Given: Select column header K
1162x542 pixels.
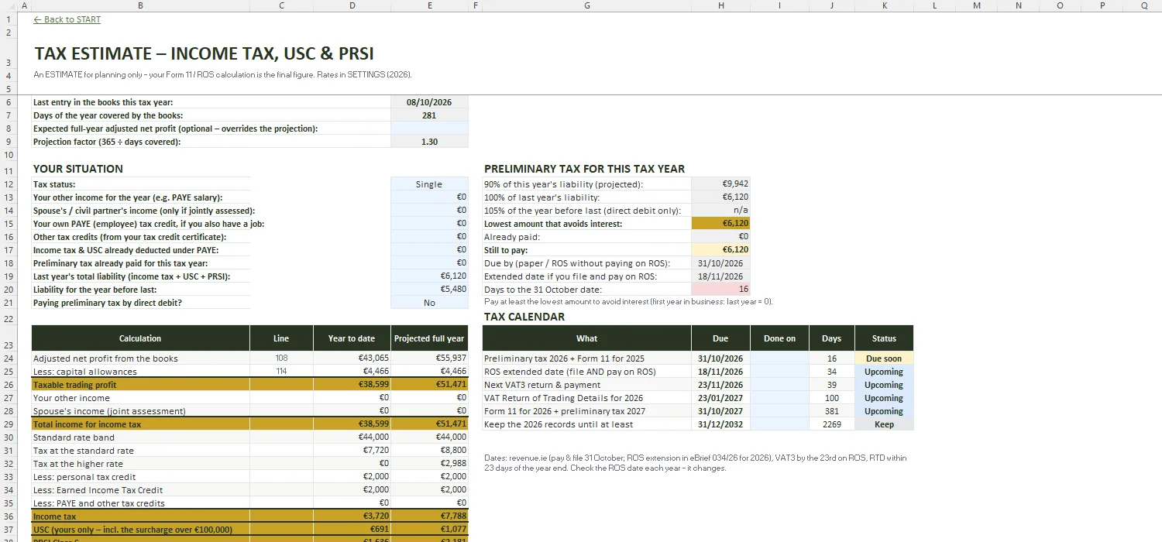Looking at the screenshot, I should point(884,5).
